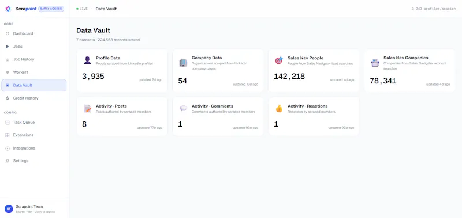
Task: Click Scrapoint Team to logout
Action: (29, 206)
